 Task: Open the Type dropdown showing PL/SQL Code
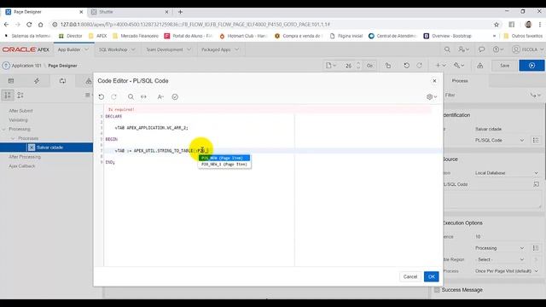coord(499,140)
